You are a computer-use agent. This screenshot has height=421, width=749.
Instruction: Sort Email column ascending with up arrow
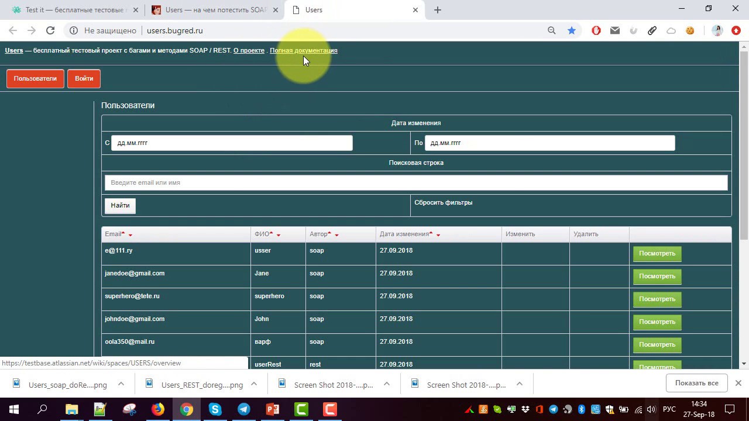point(123,233)
